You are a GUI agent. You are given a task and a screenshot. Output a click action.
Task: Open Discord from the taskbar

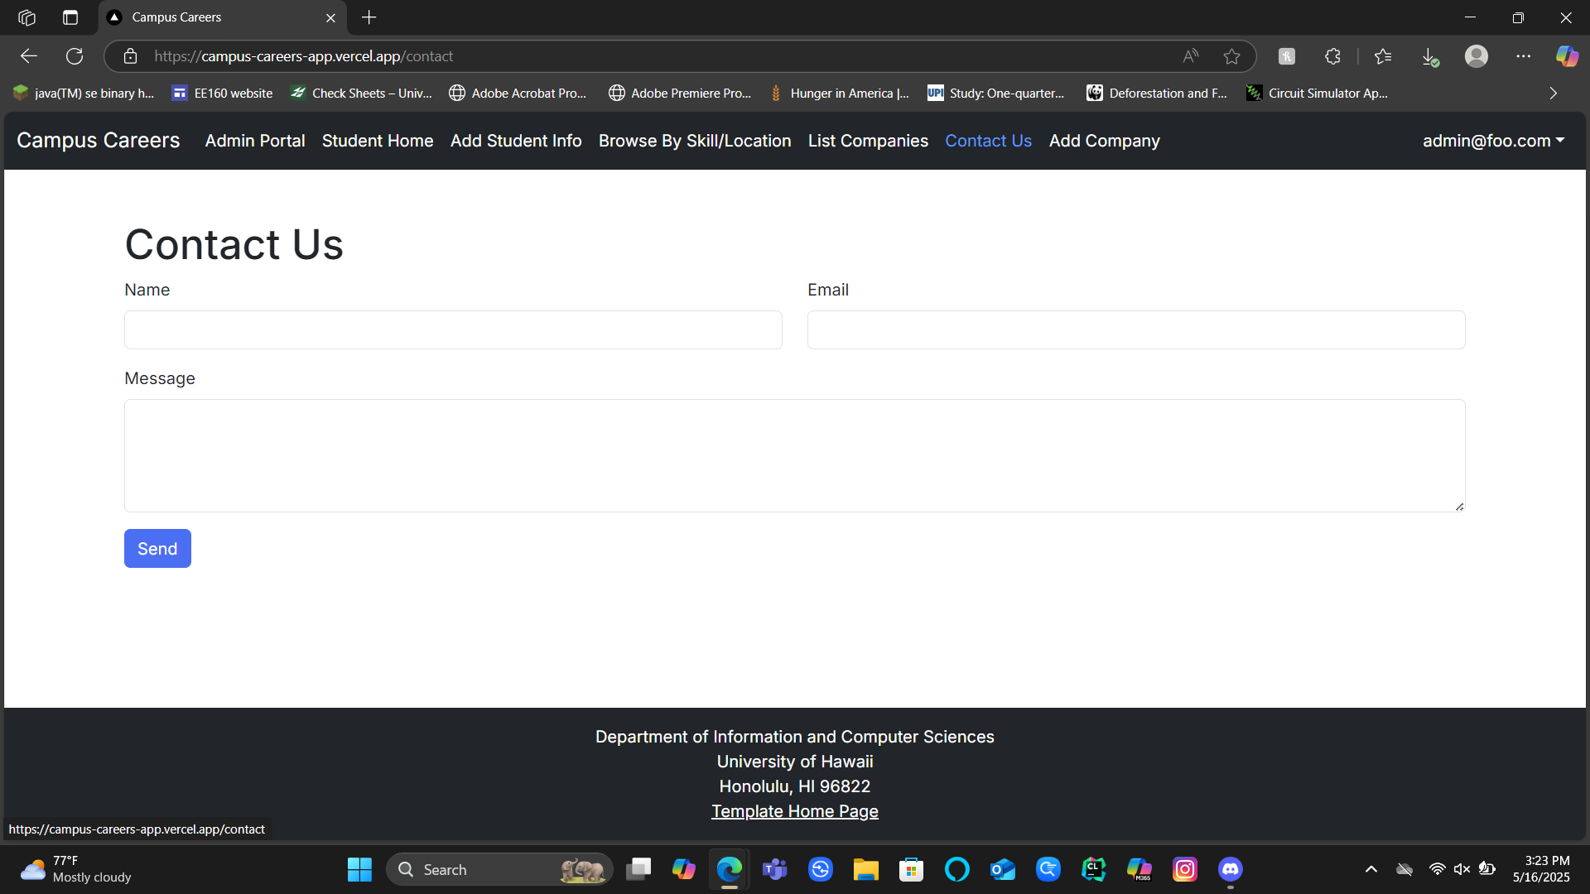point(1230,869)
